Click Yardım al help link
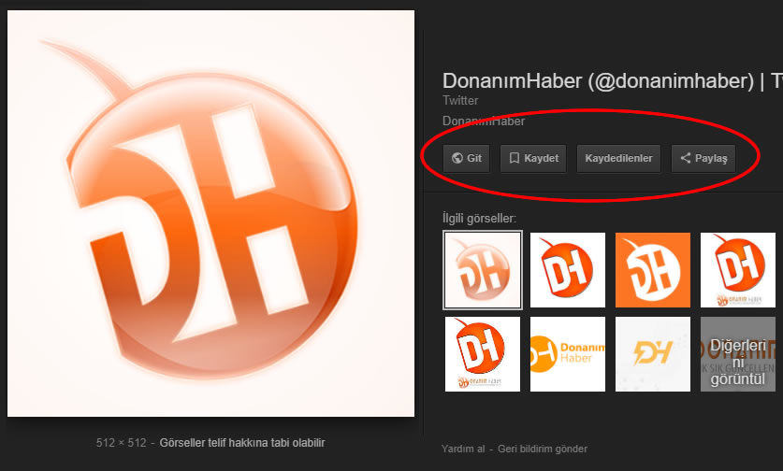The height and width of the screenshot is (471, 783). (x=463, y=449)
